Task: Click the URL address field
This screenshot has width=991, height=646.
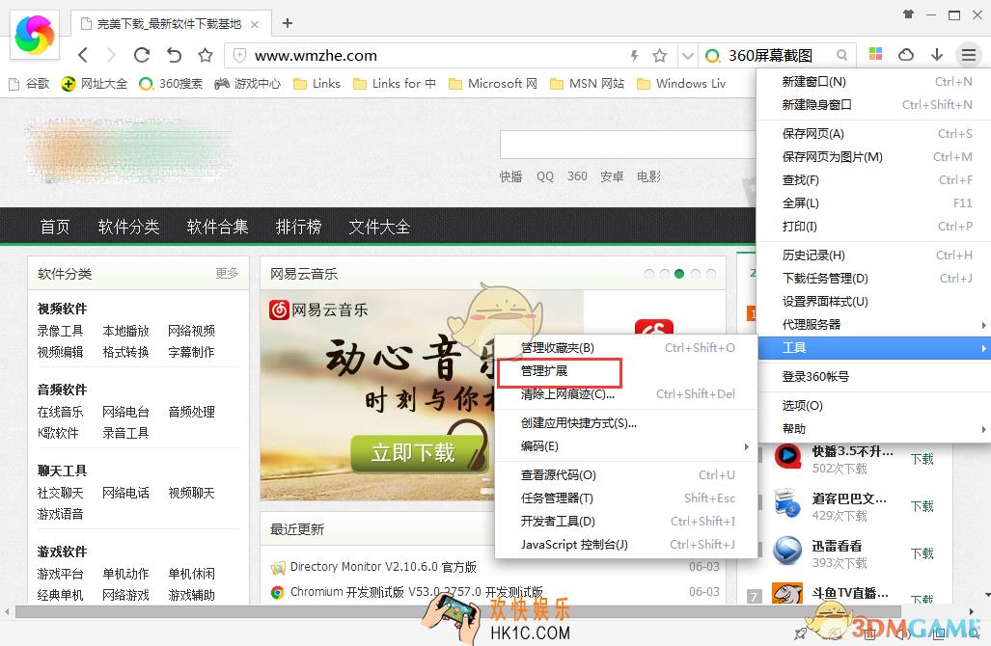Action: 436,56
